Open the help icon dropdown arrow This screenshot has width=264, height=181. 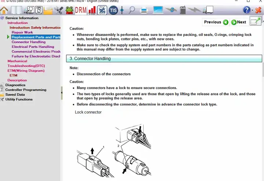pos(252,10)
